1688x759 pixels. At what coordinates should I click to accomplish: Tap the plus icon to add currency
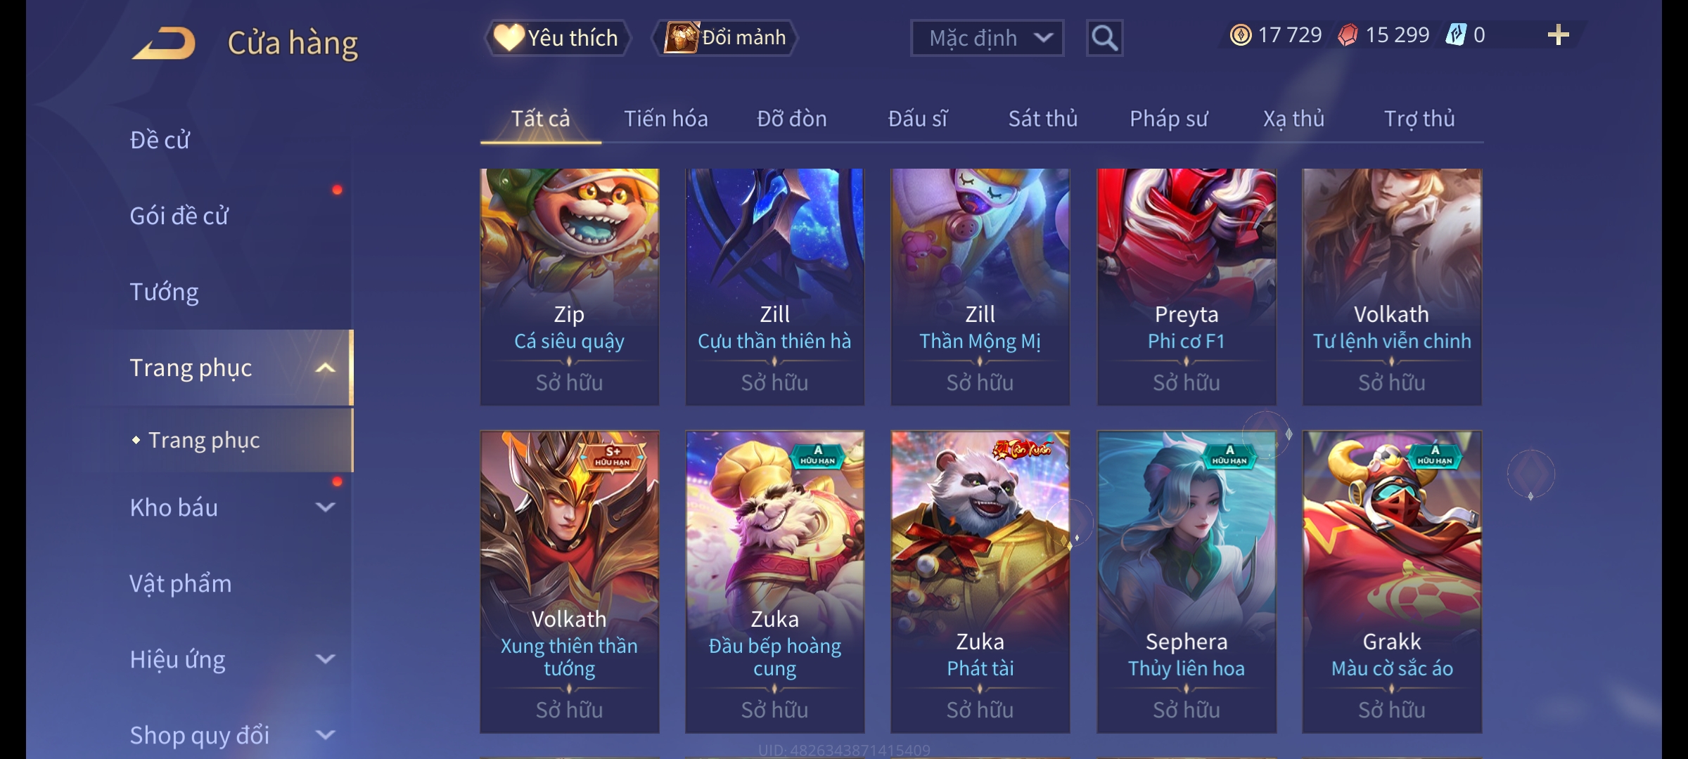click(x=1559, y=35)
